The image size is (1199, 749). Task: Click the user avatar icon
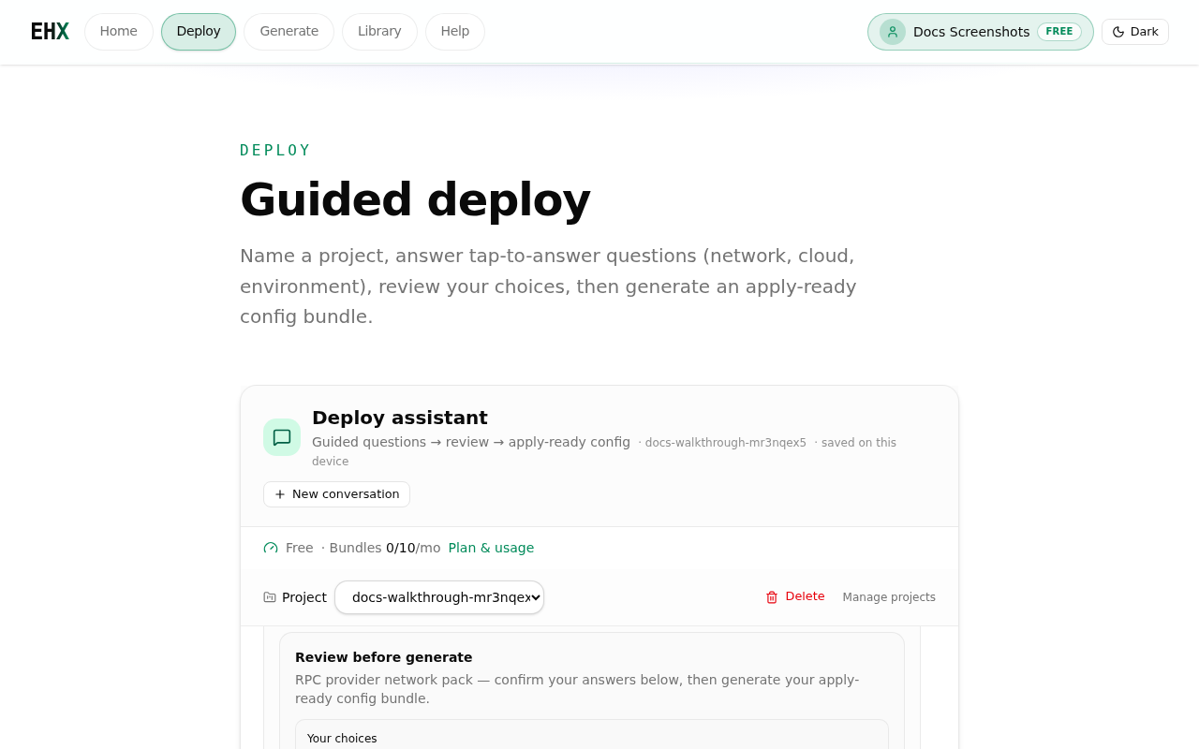click(893, 32)
